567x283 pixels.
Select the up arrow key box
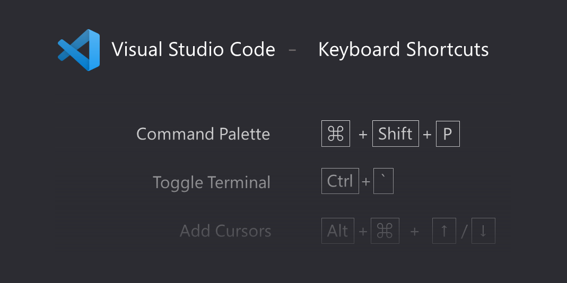(444, 231)
